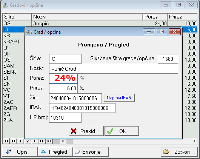The image size is (200, 159).
Task: Click Upis button with blue arrow
Action: click(x=20, y=152)
